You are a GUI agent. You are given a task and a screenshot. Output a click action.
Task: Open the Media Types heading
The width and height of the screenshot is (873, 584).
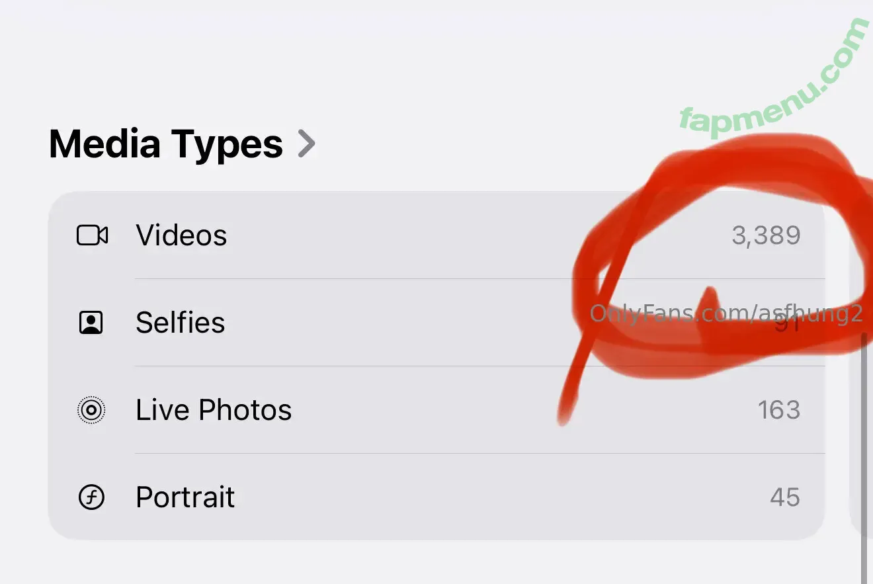click(x=166, y=144)
